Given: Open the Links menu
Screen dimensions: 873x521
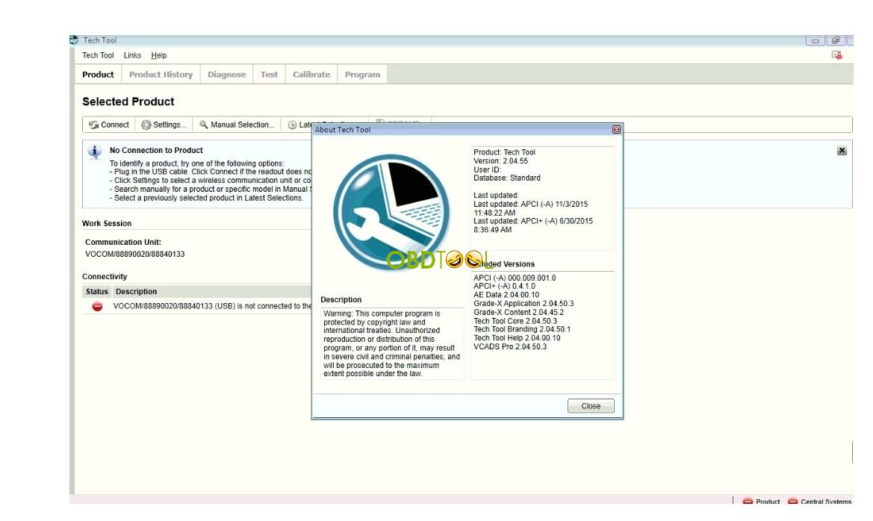Looking at the screenshot, I should pos(133,55).
